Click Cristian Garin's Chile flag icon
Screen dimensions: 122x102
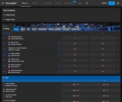click(9, 59)
